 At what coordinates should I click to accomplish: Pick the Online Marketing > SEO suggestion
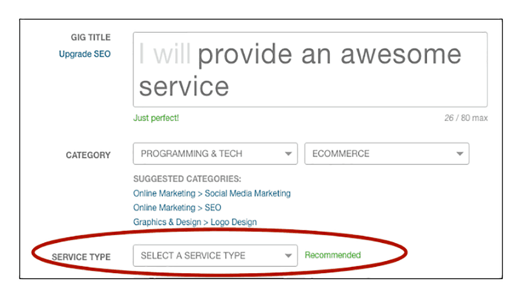click(x=177, y=207)
